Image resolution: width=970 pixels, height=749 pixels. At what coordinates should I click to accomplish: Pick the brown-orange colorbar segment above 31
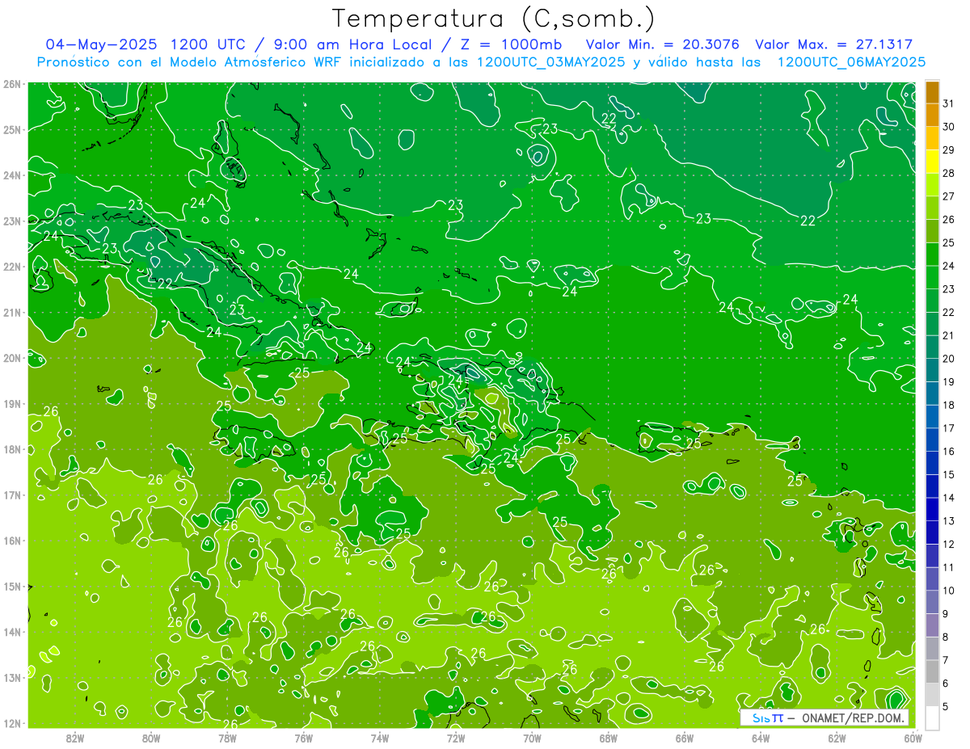932,92
